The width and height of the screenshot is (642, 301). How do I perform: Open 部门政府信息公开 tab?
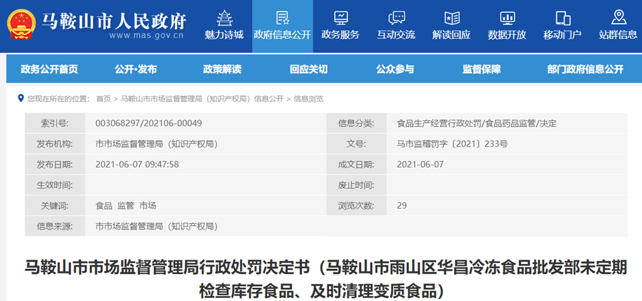(x=585, y=69)
